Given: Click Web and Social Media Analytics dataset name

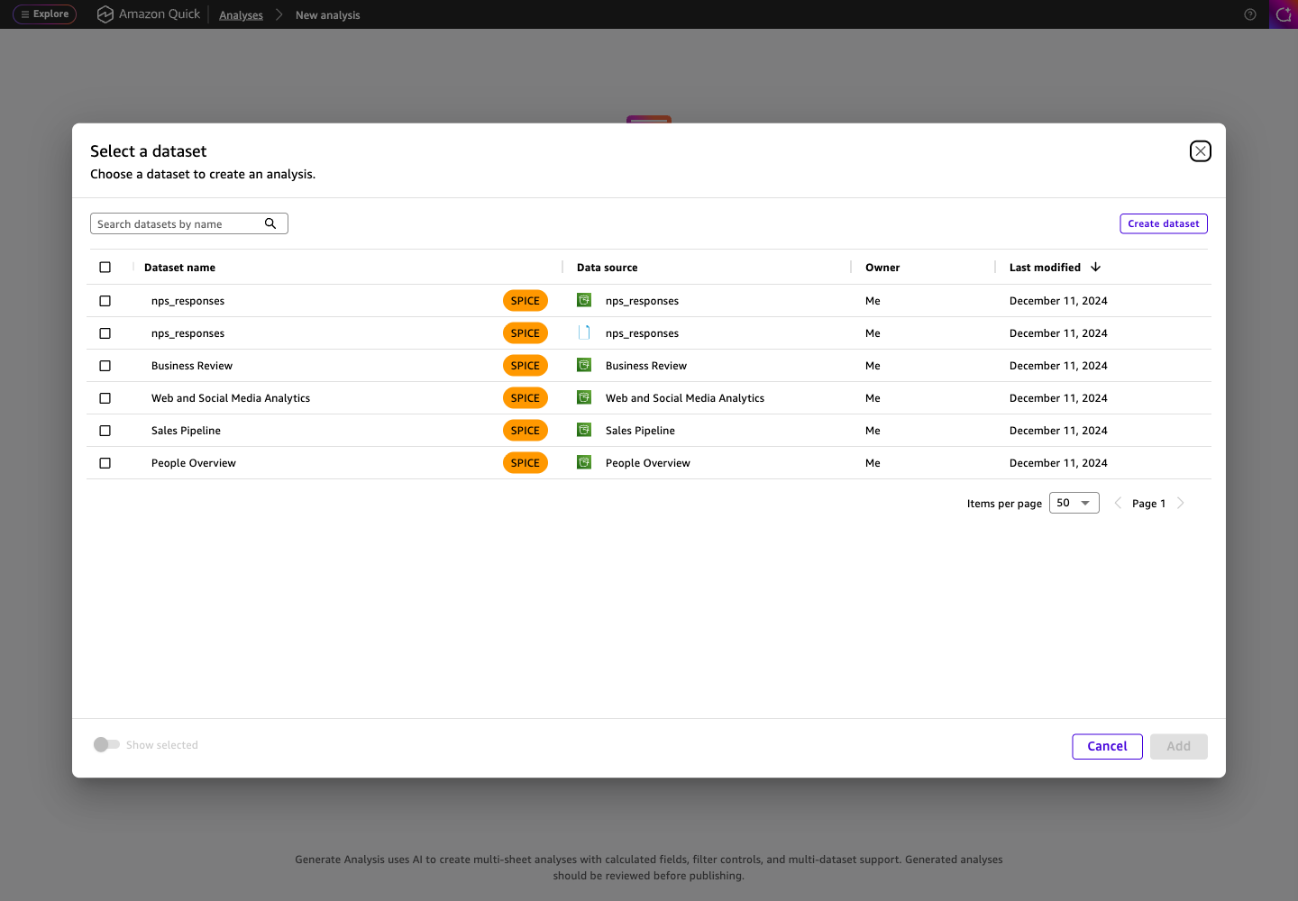Looking at the screenshot, I should click(x=231, y=398).
